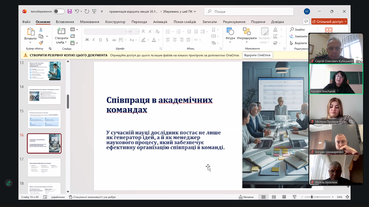Screen dimensions: 369x207
Task: Click the Cut scissors icon
Action: pyautogui.click(x=41, y=30)
